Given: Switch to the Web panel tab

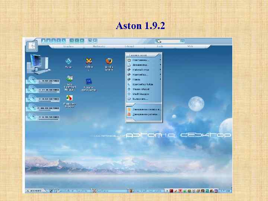Looking at the screenshot, I should [190, 46].
